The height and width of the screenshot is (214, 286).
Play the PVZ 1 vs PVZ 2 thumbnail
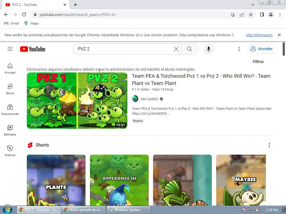pos(77,101)
